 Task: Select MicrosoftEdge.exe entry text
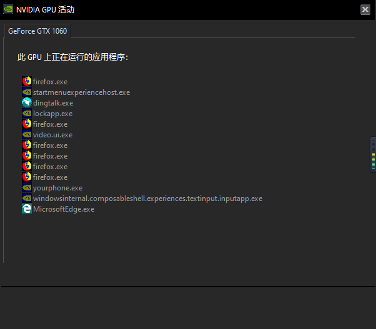(64, 209)
